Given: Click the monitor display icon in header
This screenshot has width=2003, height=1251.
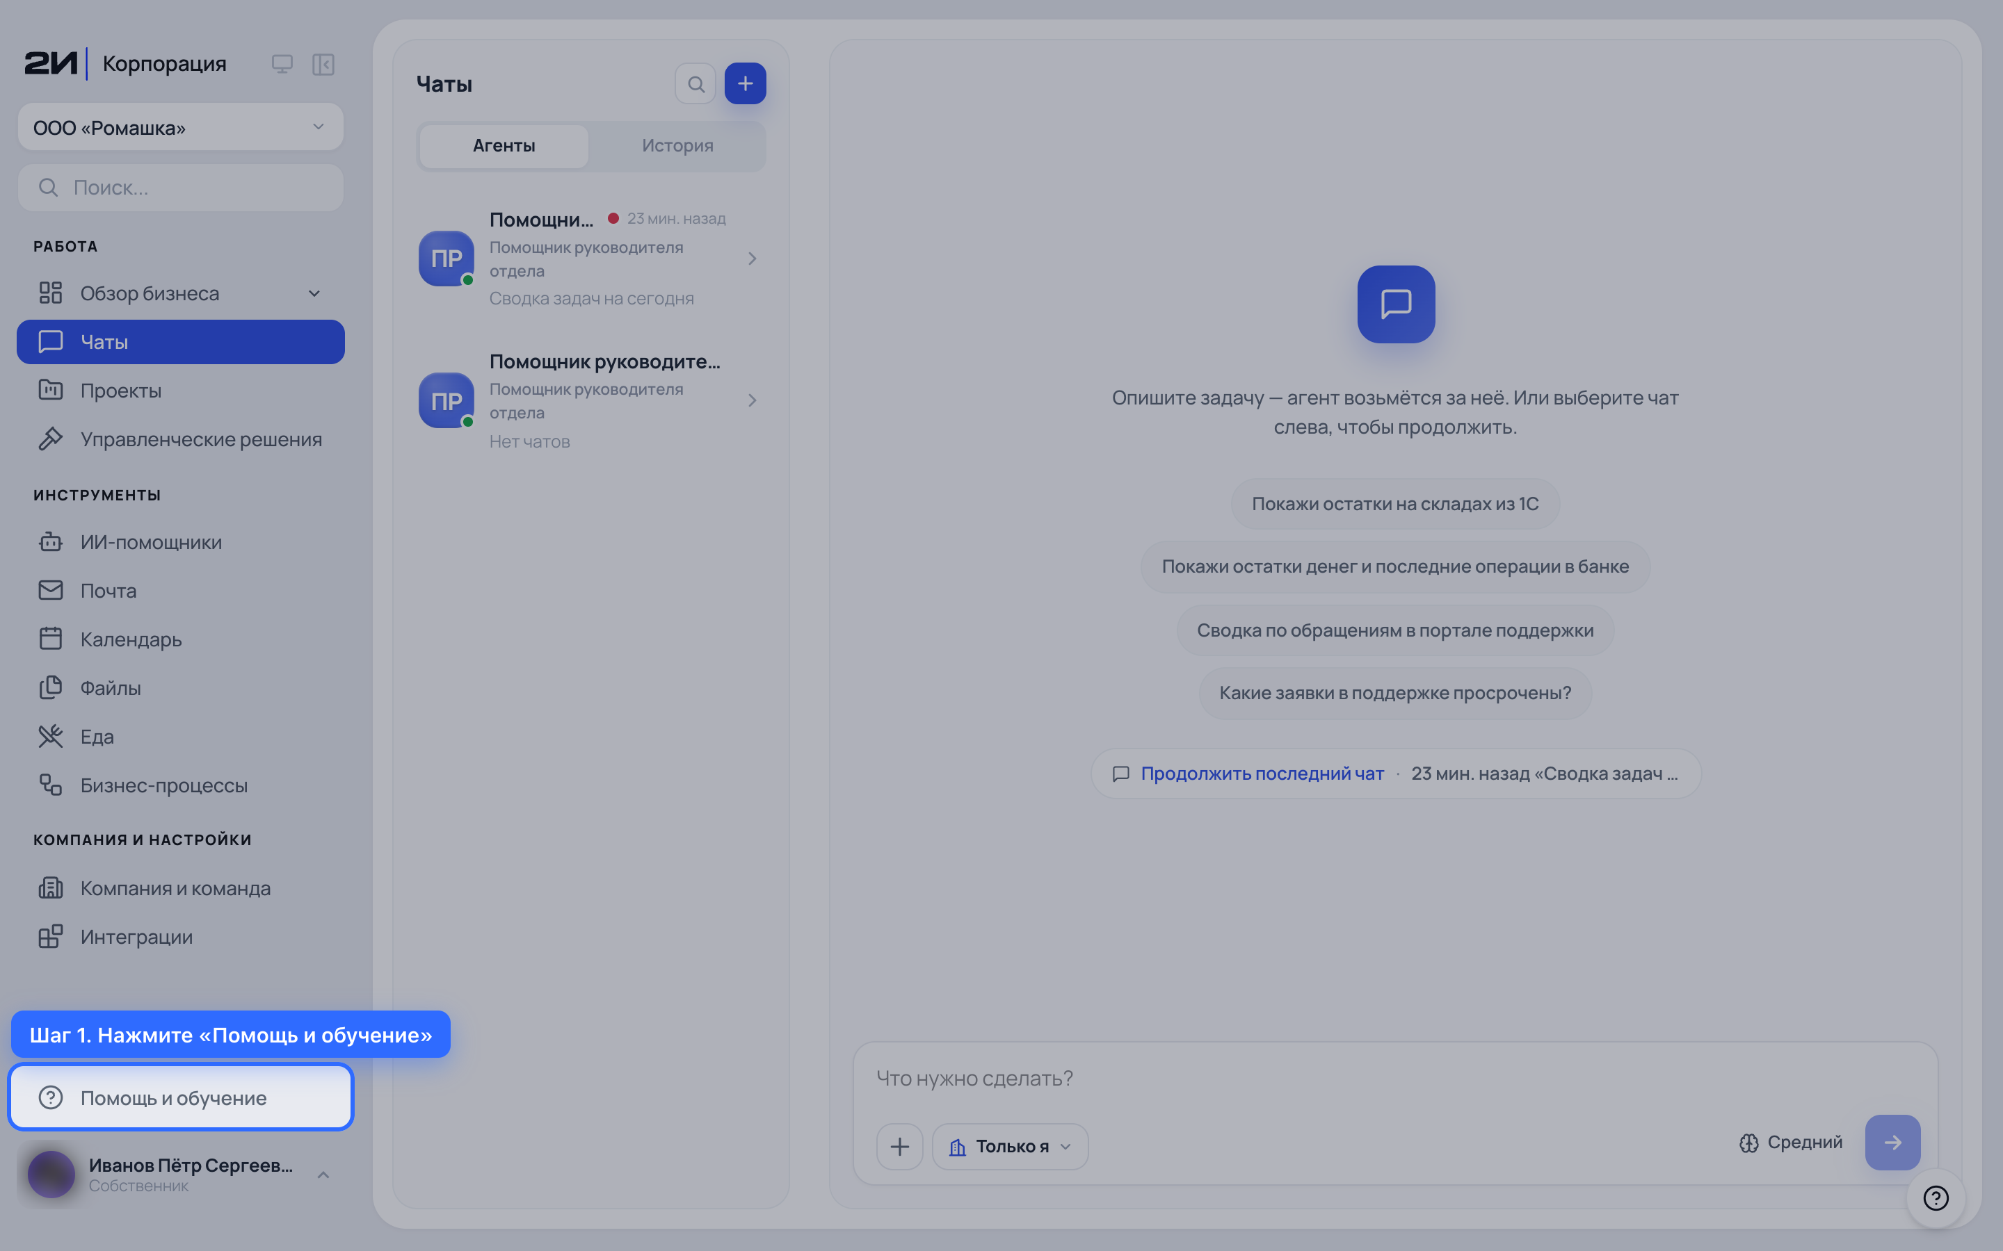Looking at the screenshot, I should pos(282,64).
